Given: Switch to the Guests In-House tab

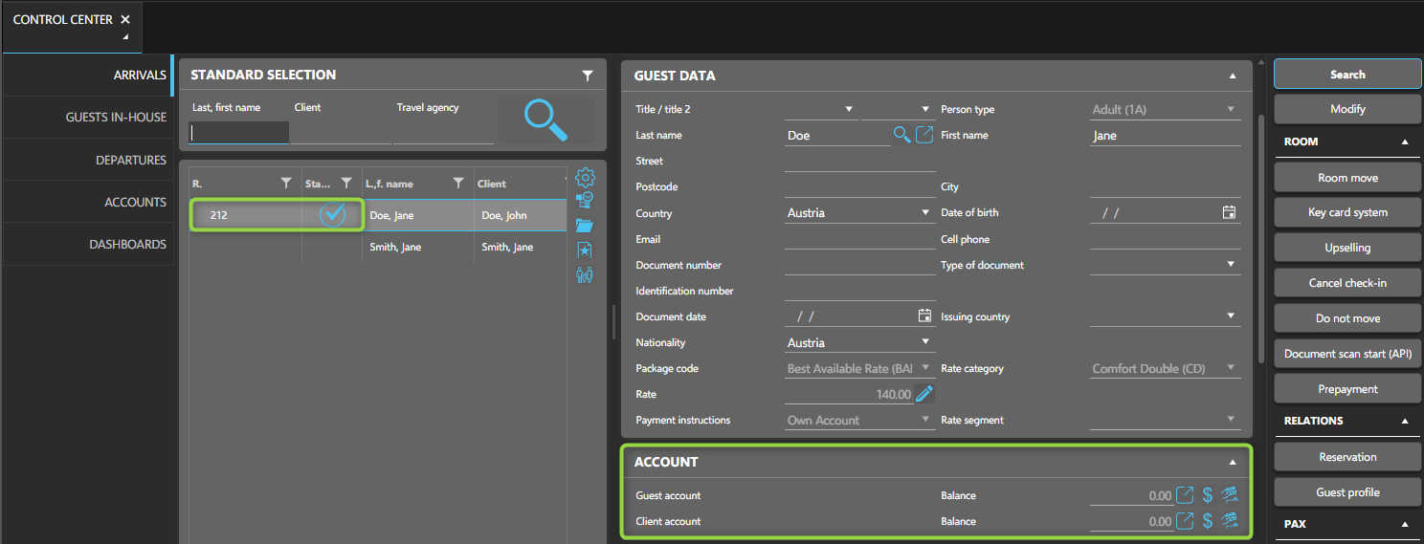Looking at the screenshot, I should [x=116, y=118].
